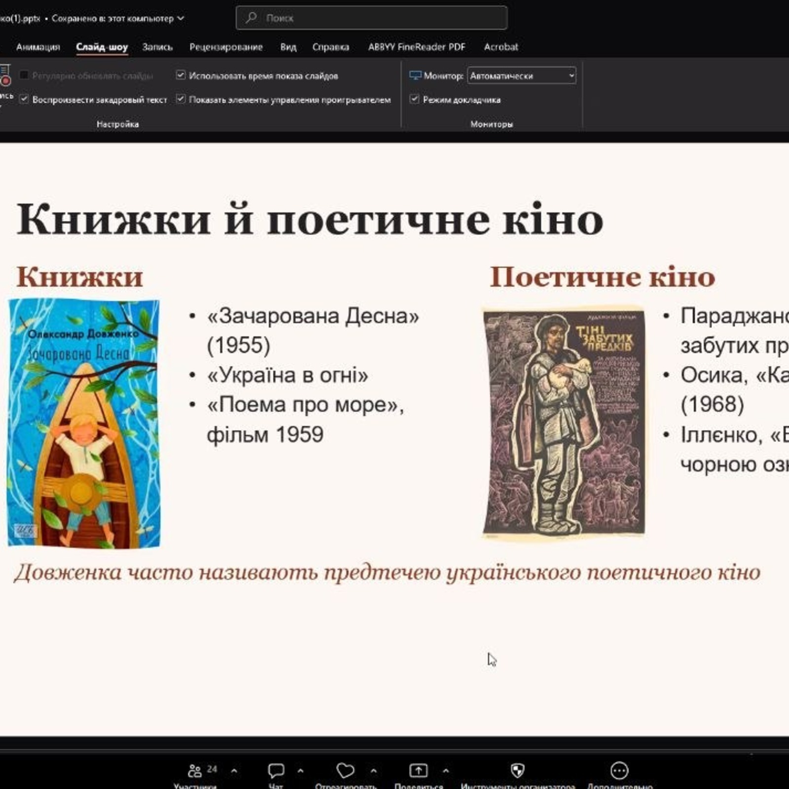This screenshot has height=789, width=789.
Task: Switch to the Вид tab
Action: pyautogui.click(x=288, y=47)
